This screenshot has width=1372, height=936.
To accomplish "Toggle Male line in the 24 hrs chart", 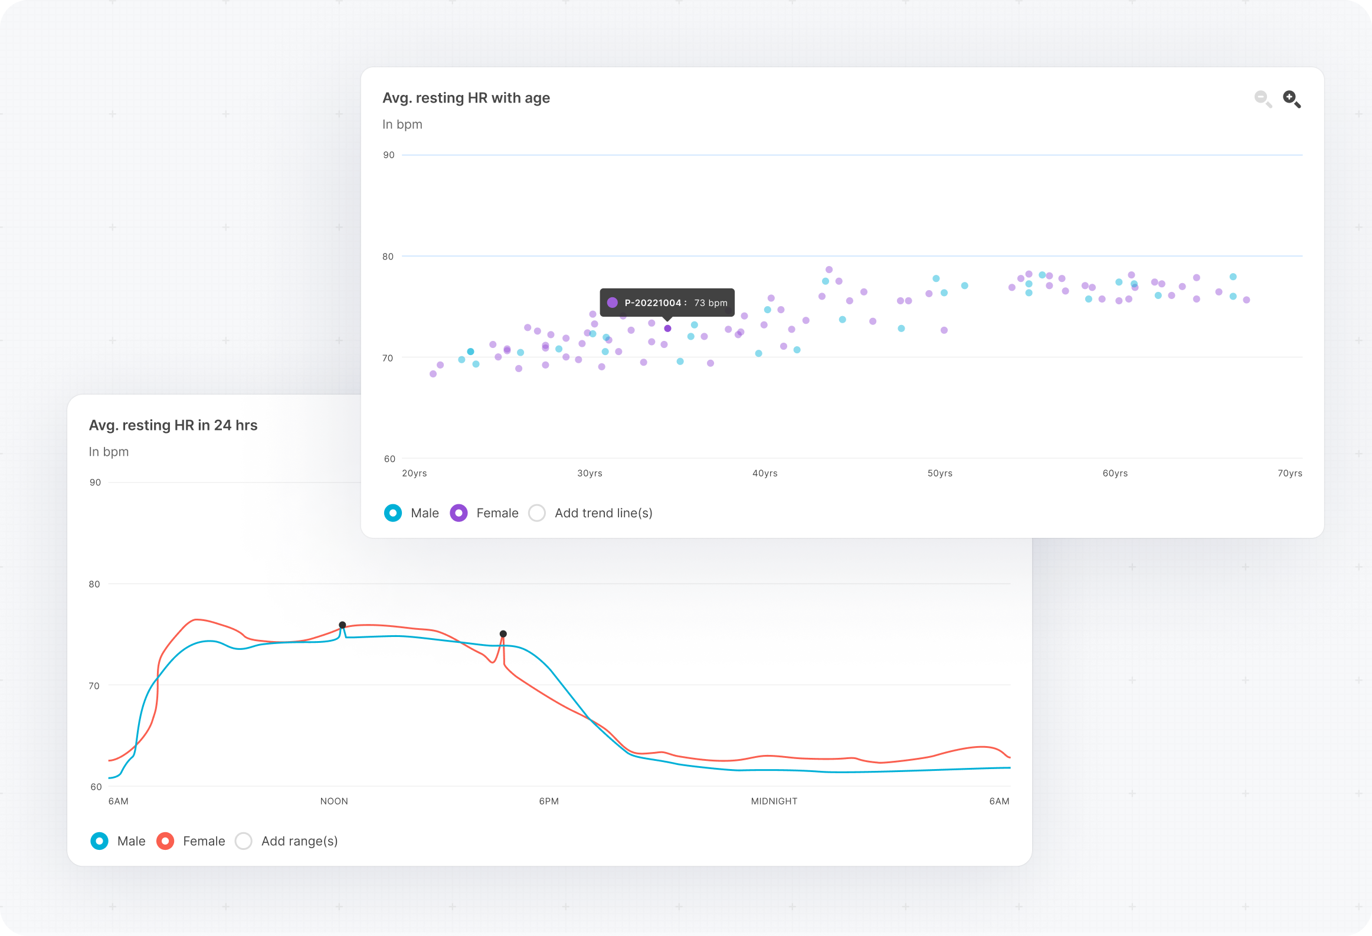I will click(x=99, y=841).
